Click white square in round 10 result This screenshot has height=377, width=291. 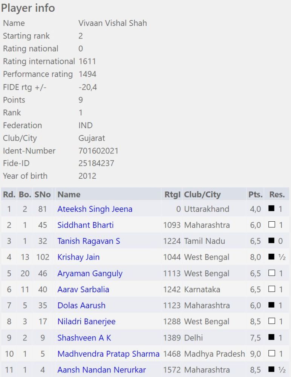tap(271, 354)
